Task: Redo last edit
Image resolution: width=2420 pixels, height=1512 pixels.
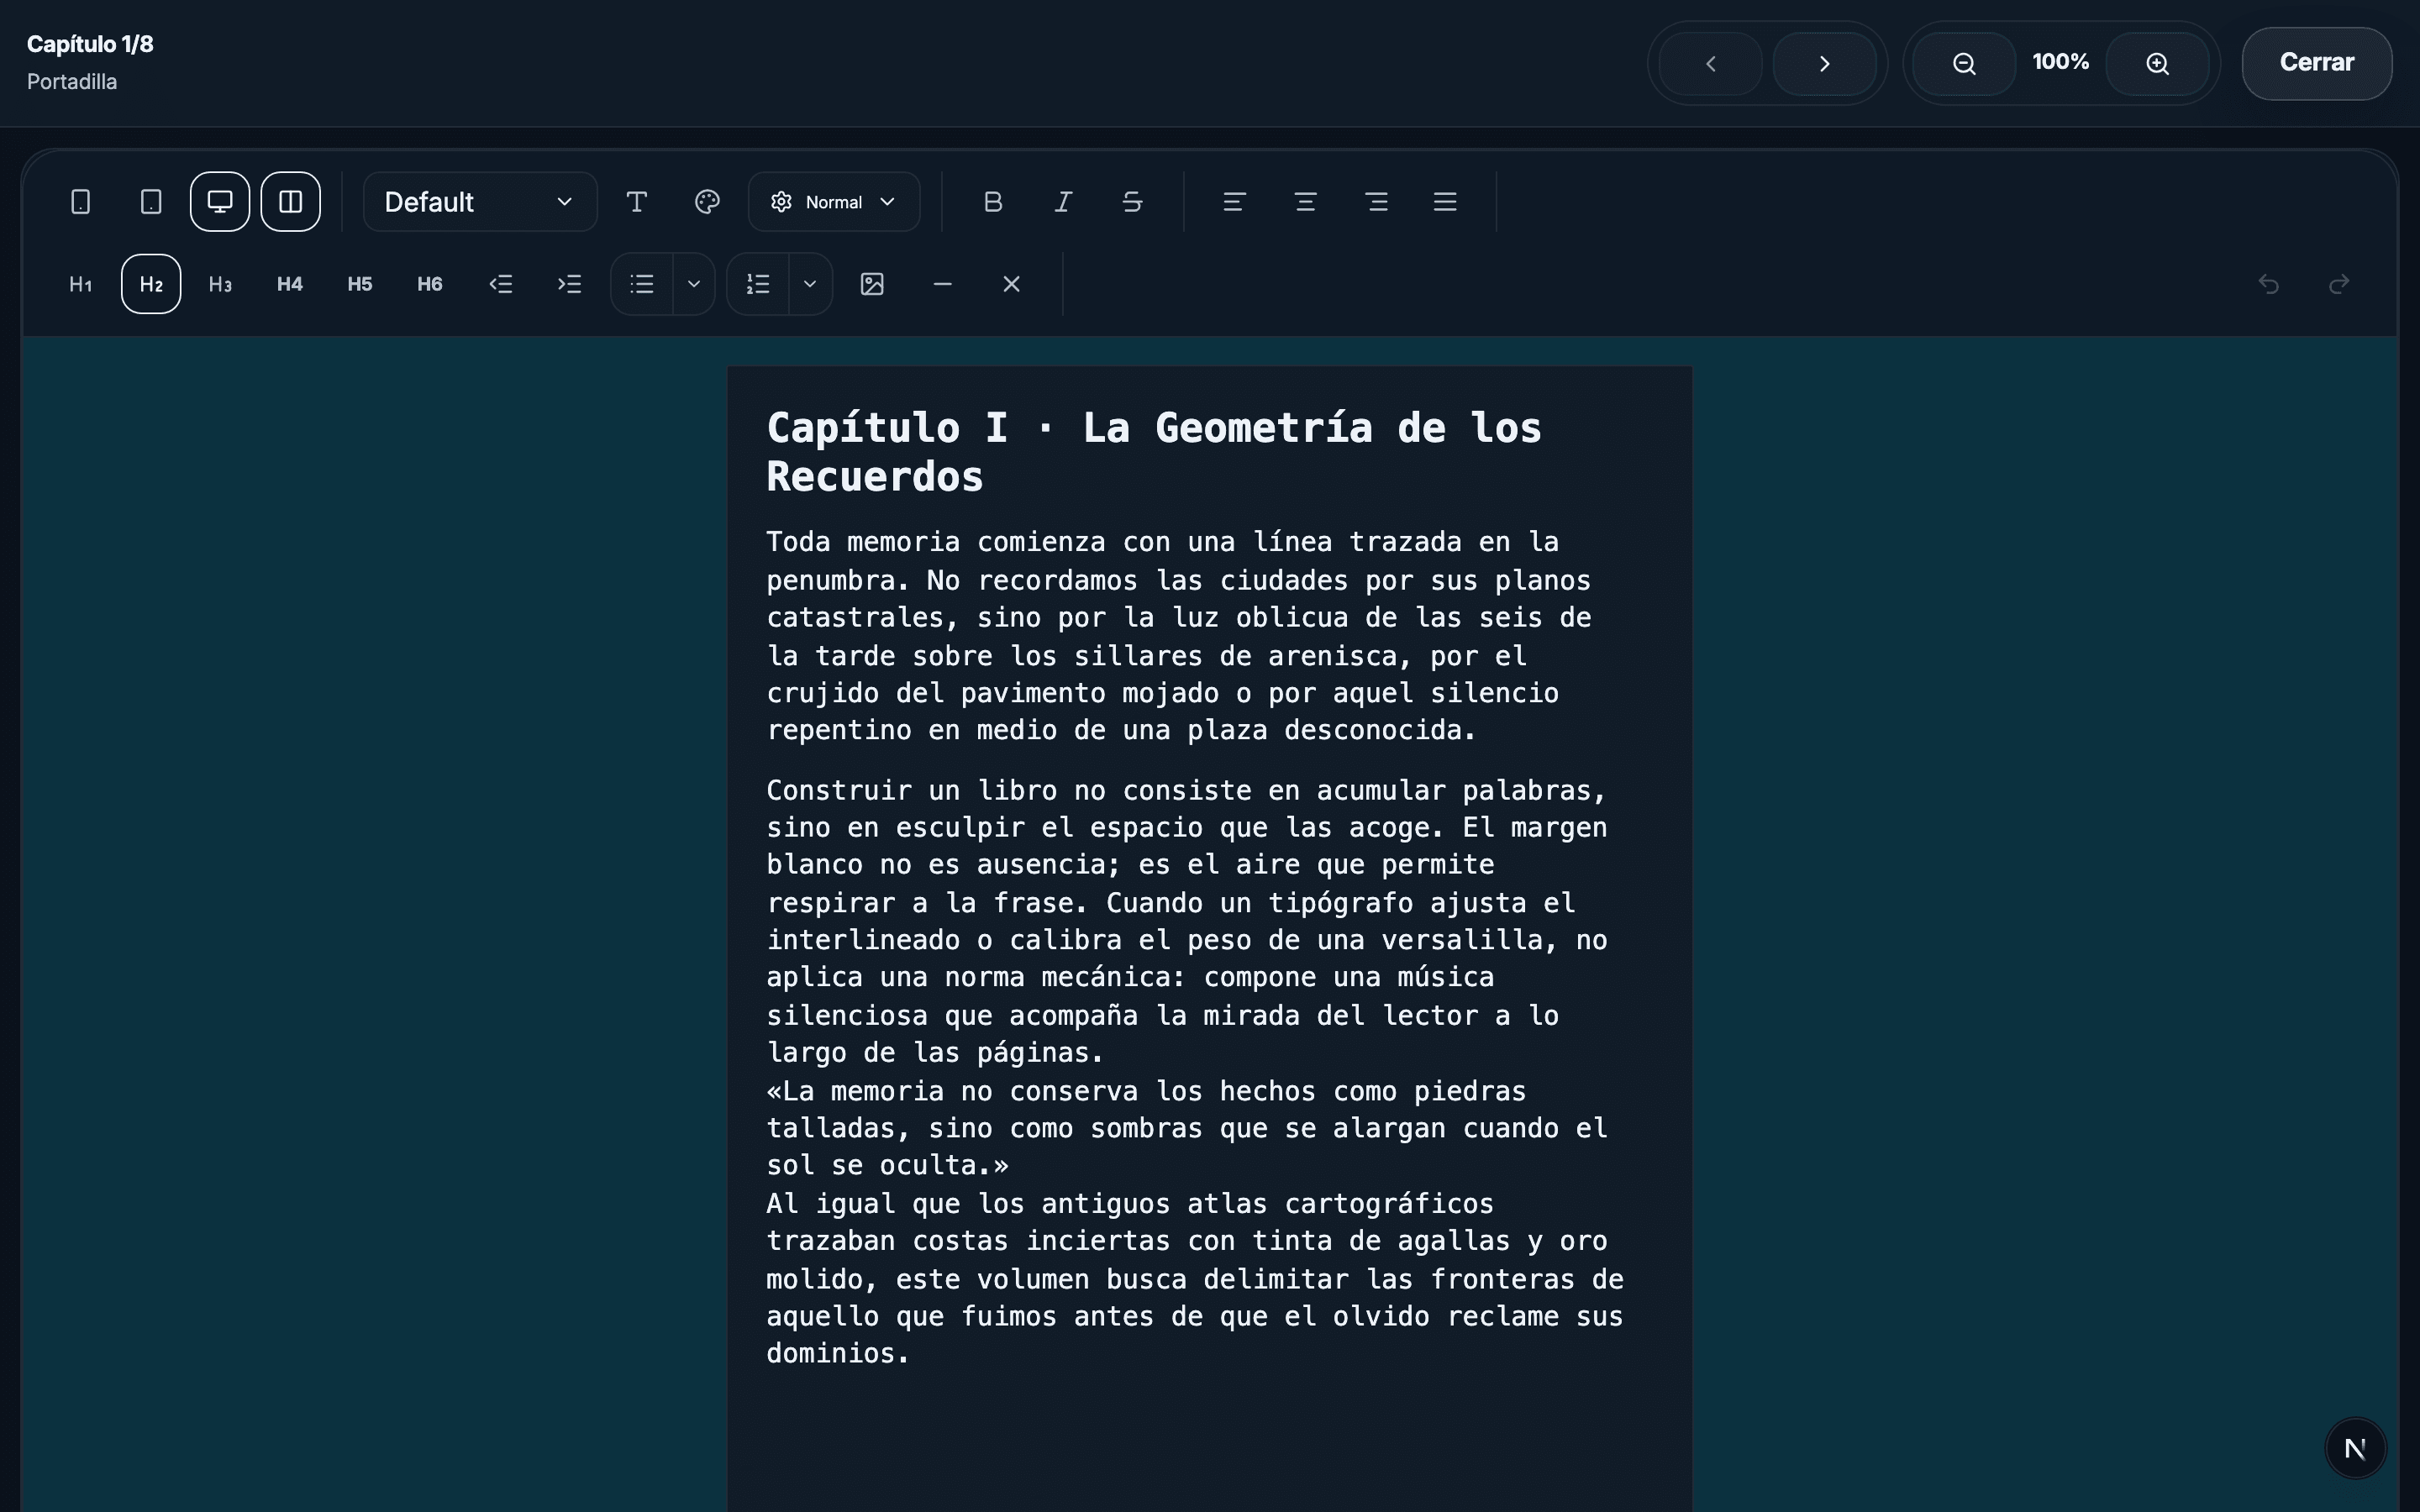Action: click(2339, 284)
